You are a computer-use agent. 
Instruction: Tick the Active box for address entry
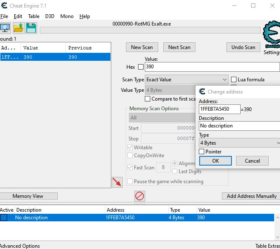(x=4, y=218)
